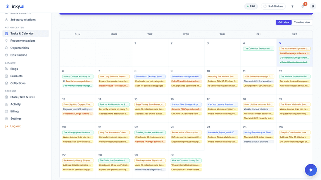Click the Tasks & Calendar calendar icon

[6, 34]
